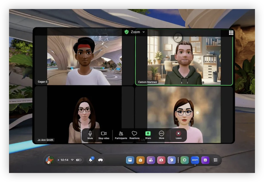Open the green settings gear app
264x182 pixels.
point(184,160)
